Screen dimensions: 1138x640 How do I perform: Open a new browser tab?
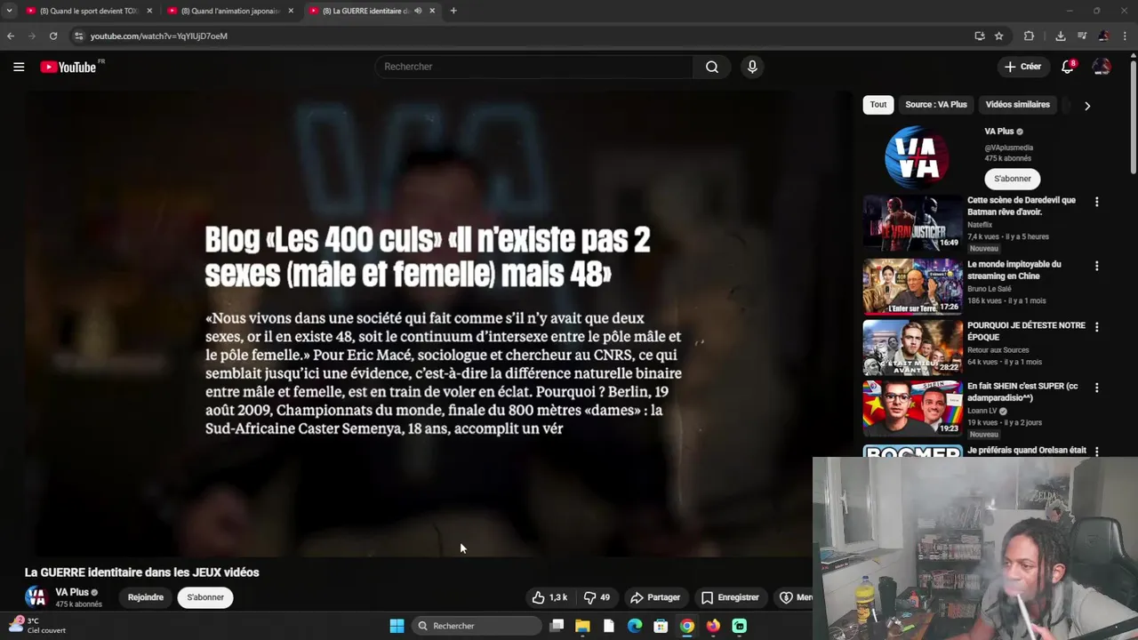coord(453,11)
